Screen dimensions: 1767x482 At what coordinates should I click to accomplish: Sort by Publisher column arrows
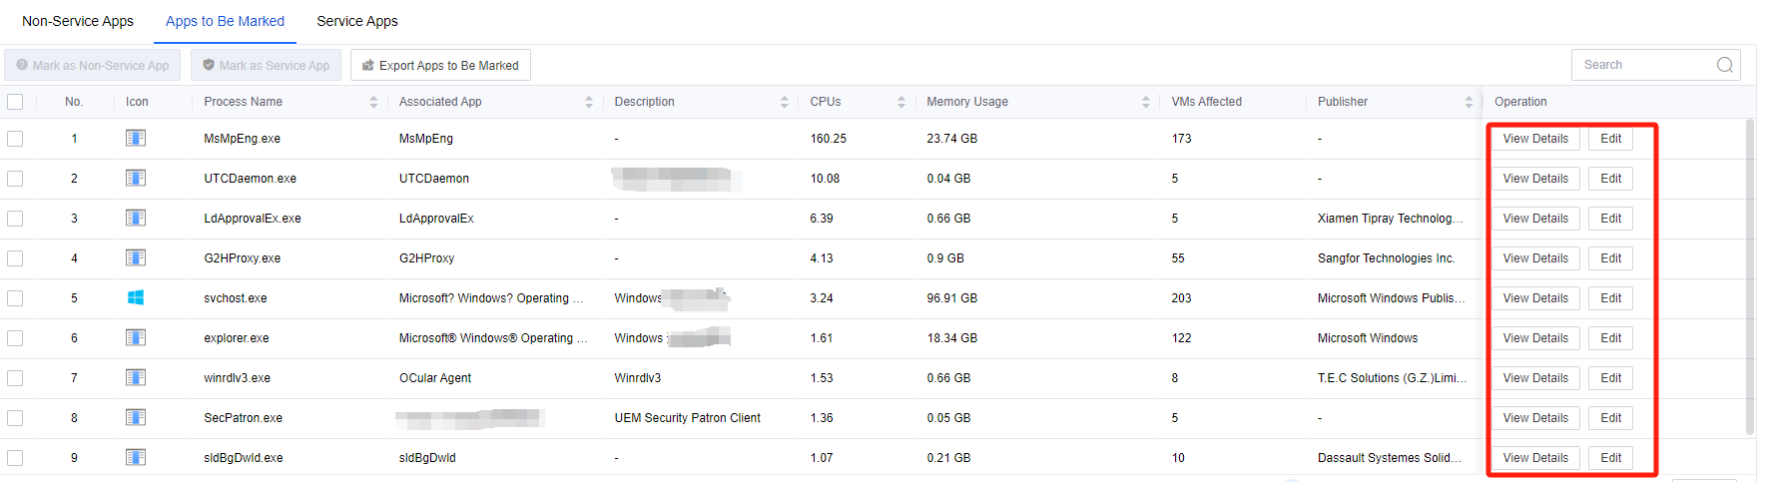[x=1469, y=102]
